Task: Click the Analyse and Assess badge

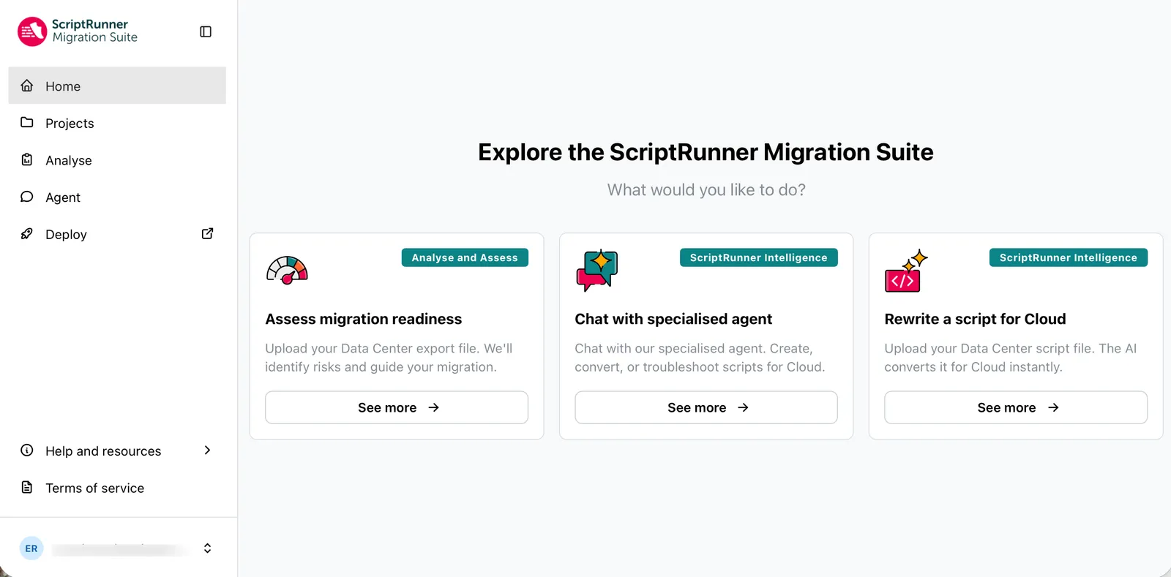Action: (465, 257)
